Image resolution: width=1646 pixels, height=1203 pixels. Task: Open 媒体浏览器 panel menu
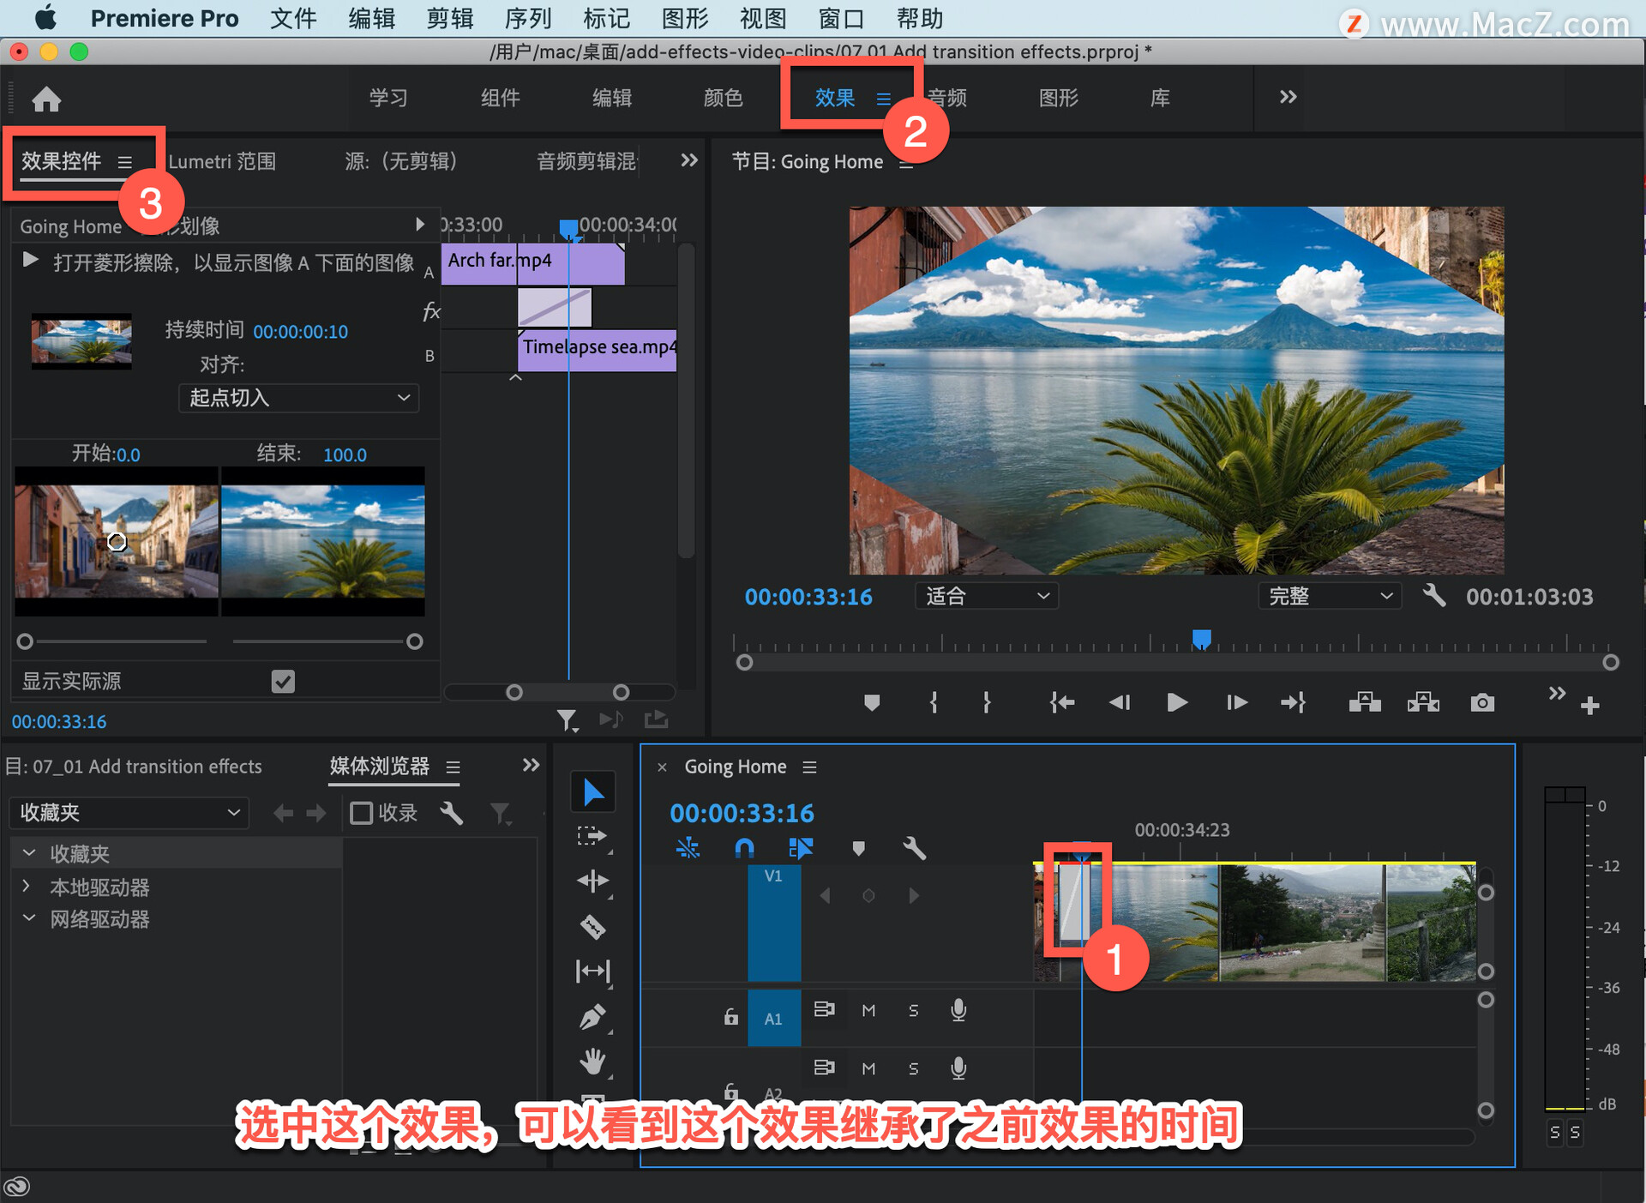coord(454,767)
